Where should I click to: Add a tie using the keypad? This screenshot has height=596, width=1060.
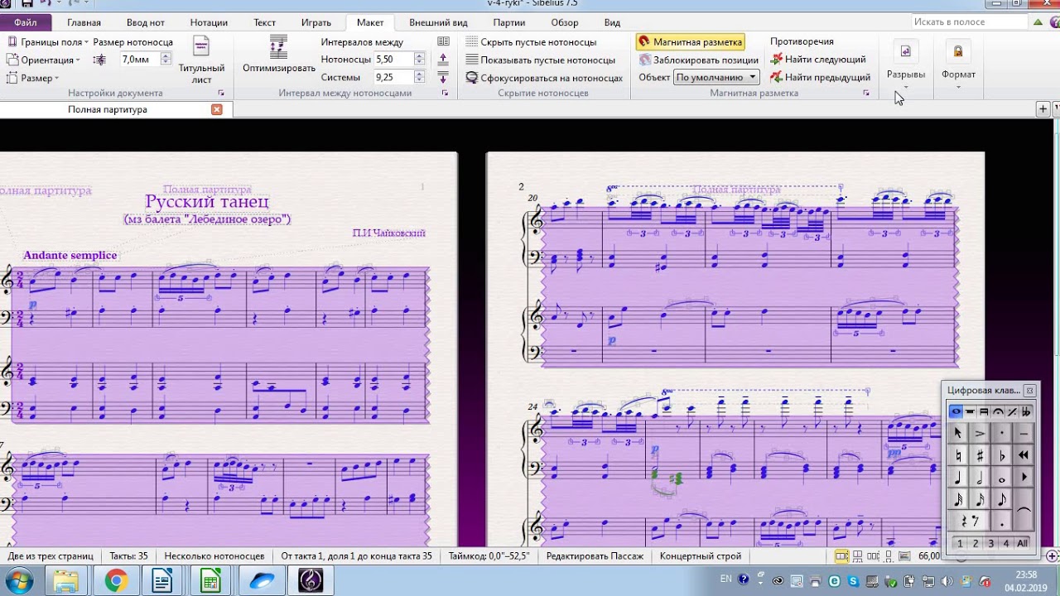click(x=1024, y=510)
